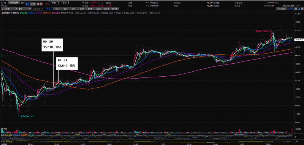Click the RCI2(21) legend label
This screenshot has height=145, width=304.
tap(15, 135)
